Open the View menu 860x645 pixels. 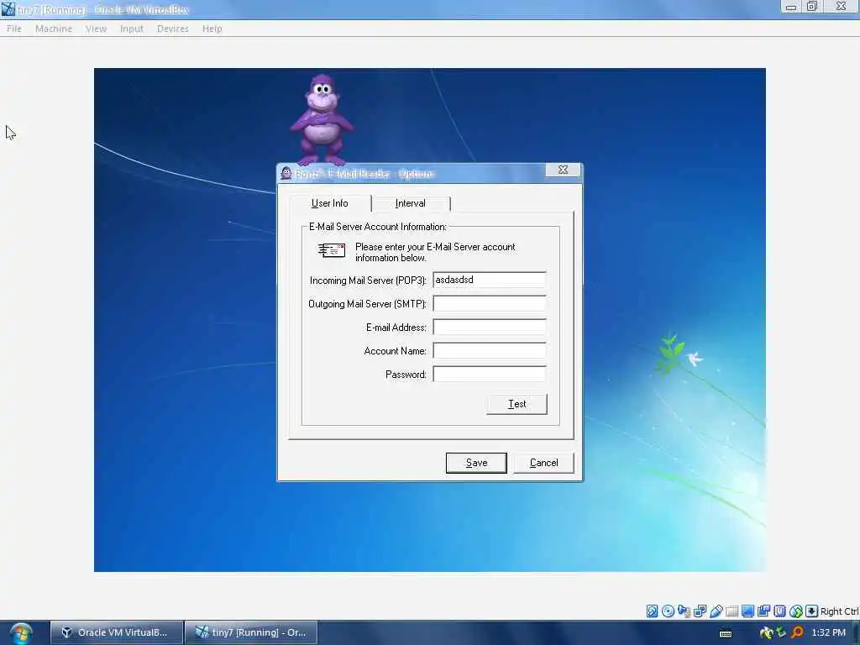pos(96,29)
